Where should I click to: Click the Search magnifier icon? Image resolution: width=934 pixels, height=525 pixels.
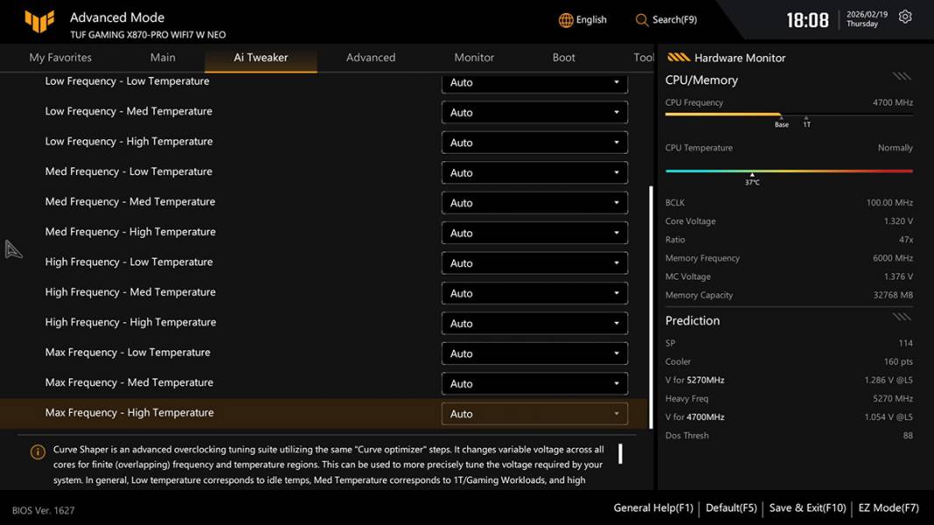[x=642, y=20]
